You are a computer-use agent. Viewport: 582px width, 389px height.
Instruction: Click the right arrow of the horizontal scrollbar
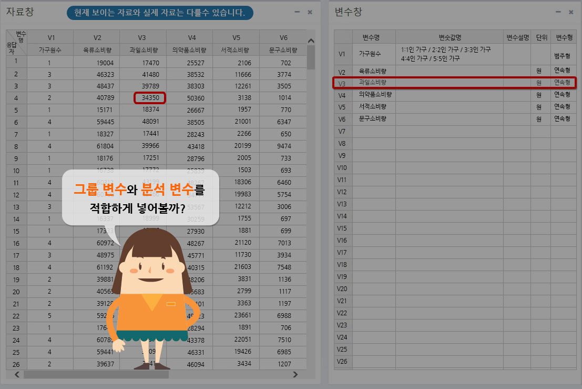click(295, 374)
